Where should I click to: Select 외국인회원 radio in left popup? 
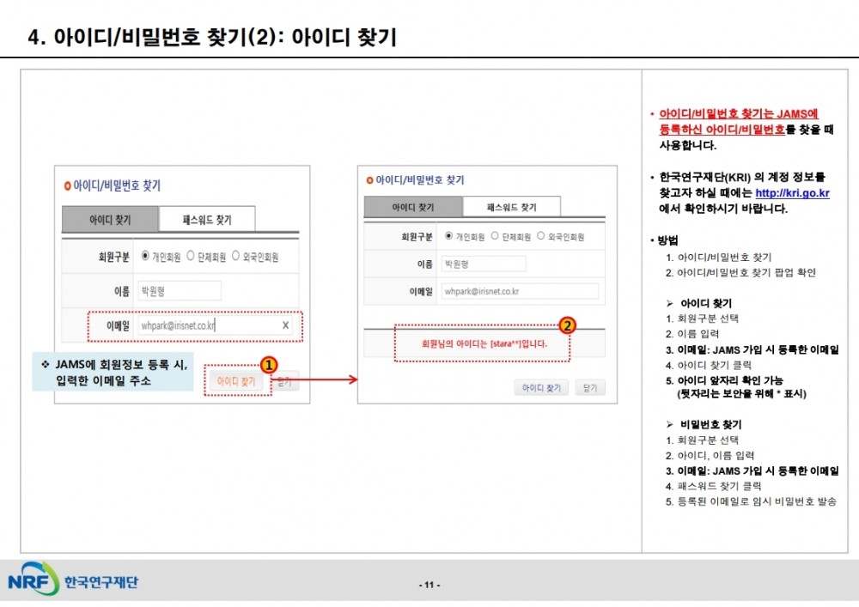point(235,256)
